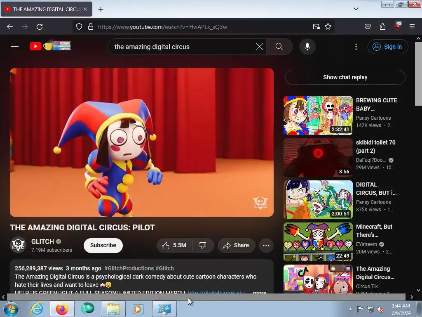Click the #GlitchProductions hashtag

[x=129, y=268]
